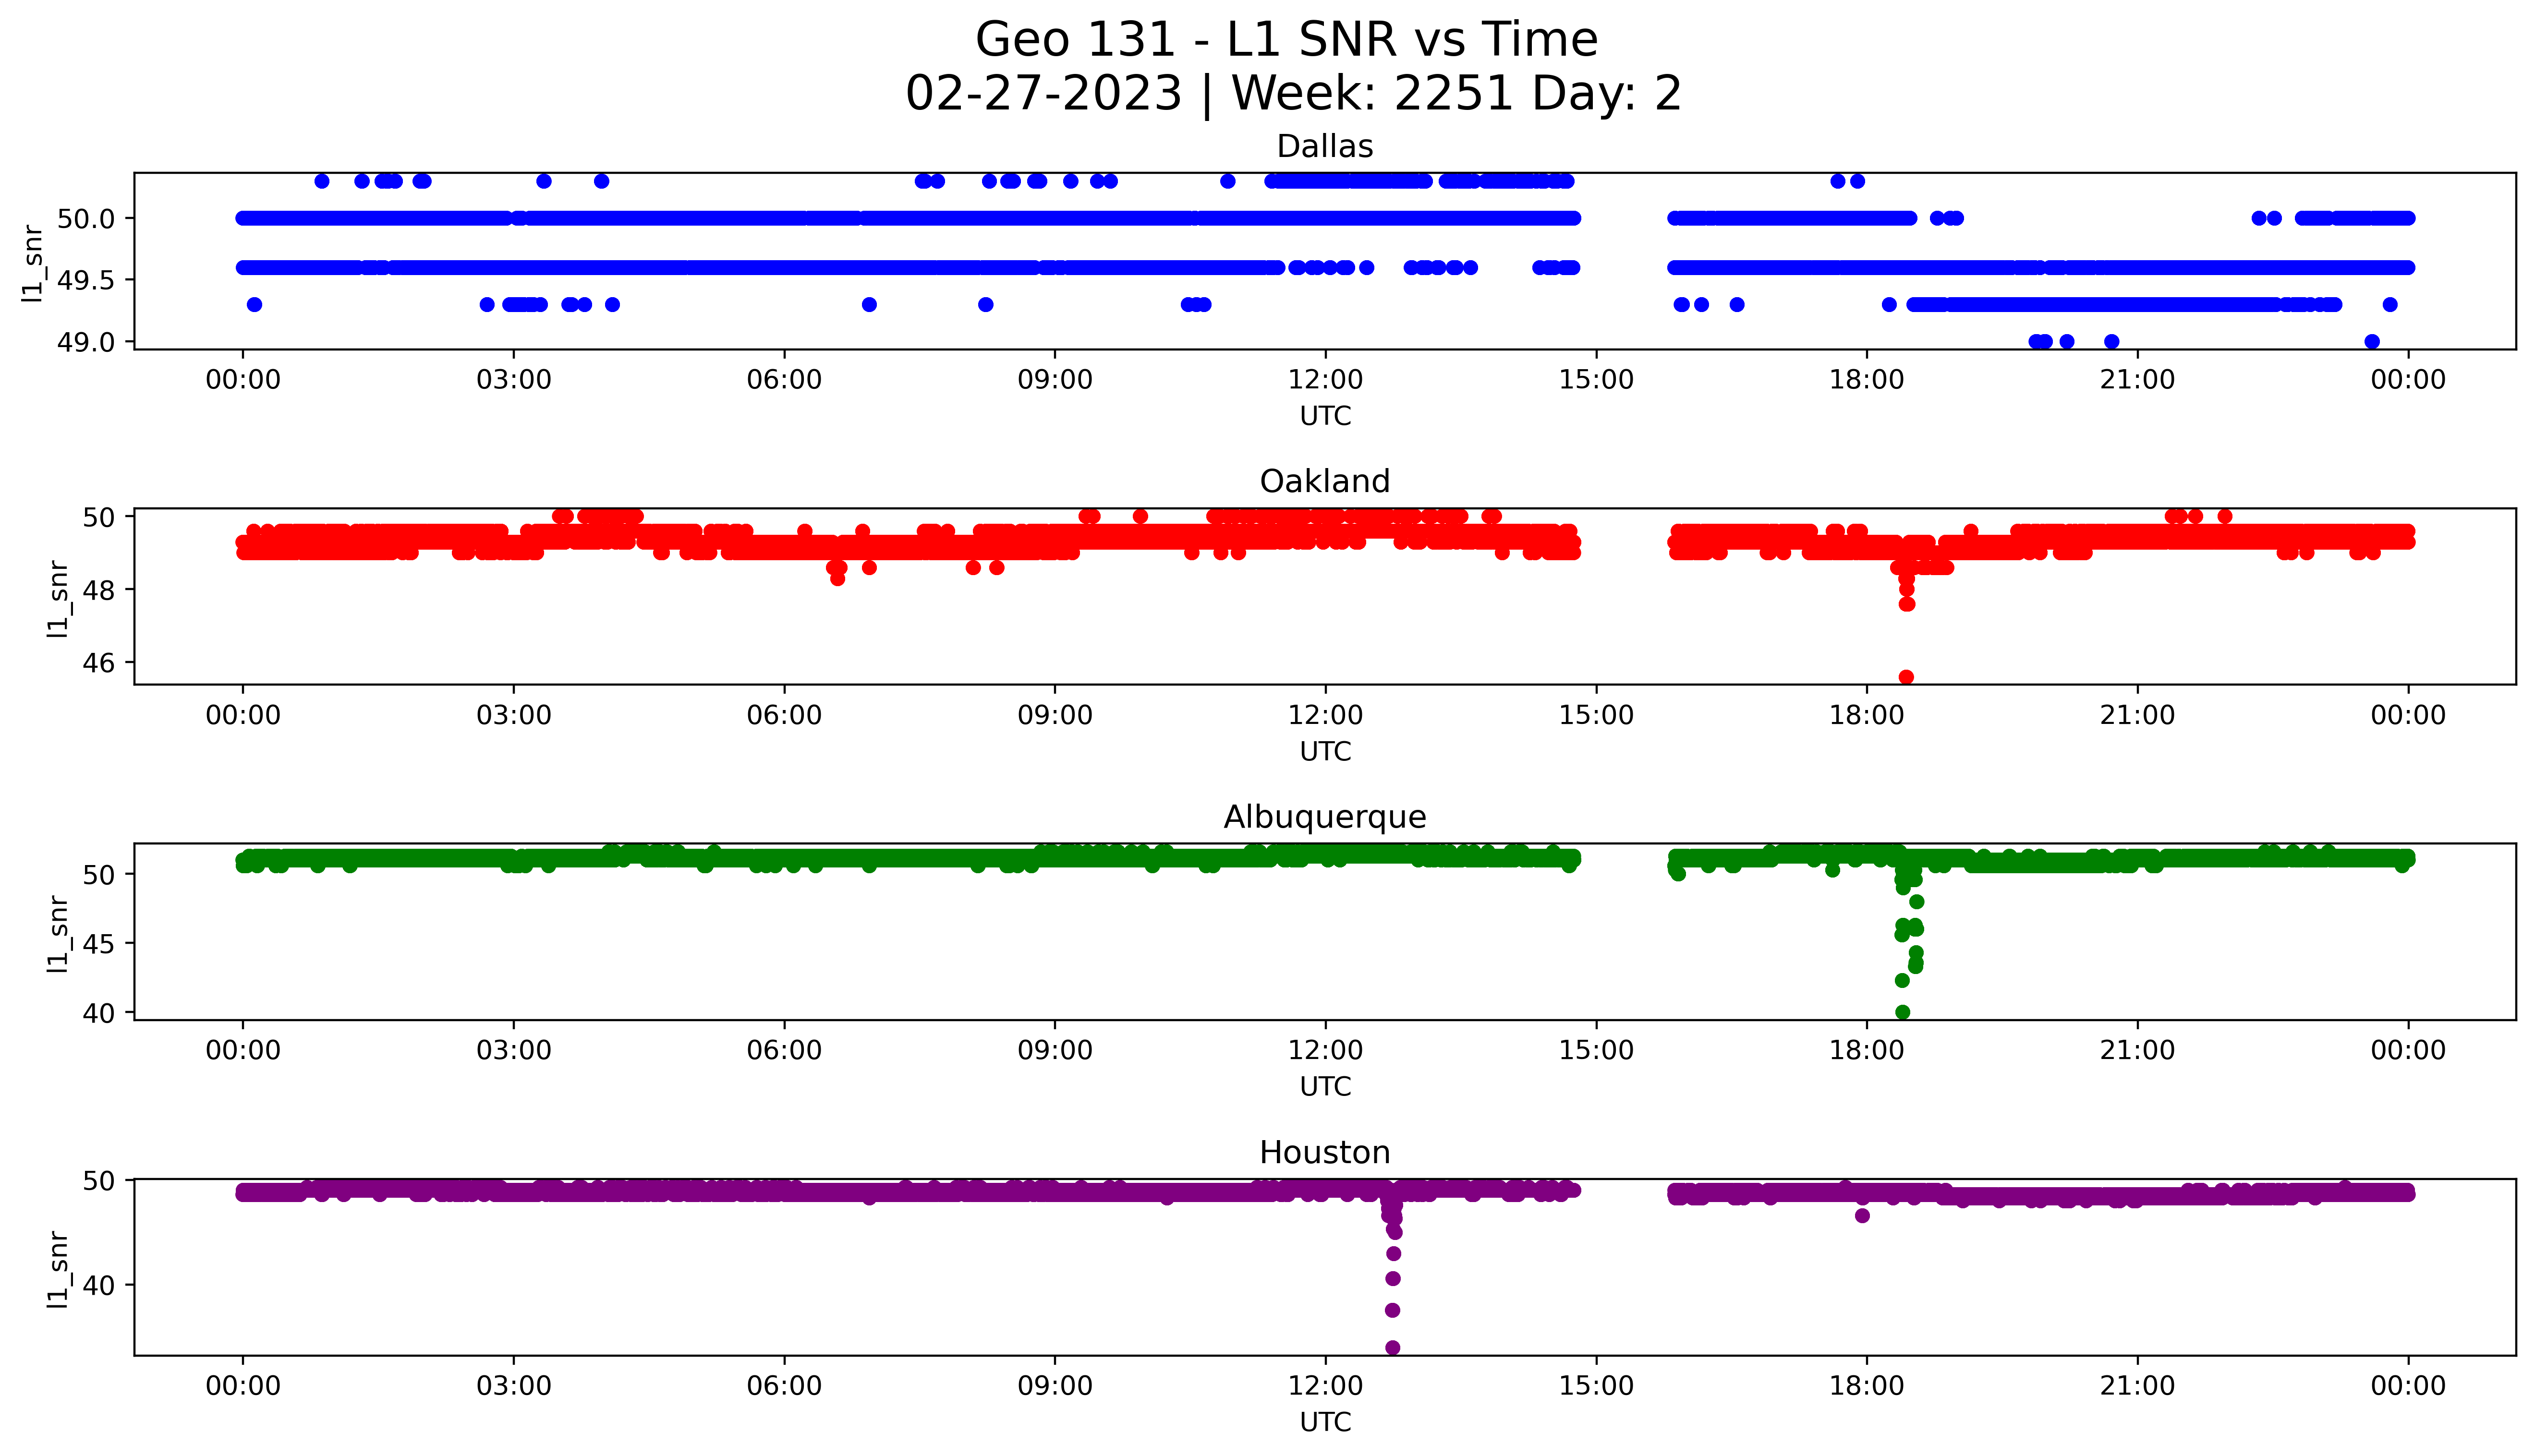Select the Oakland subplot title
Image resolution: width=2535 pixels, height=1456 pixels.
[1325, 482]
